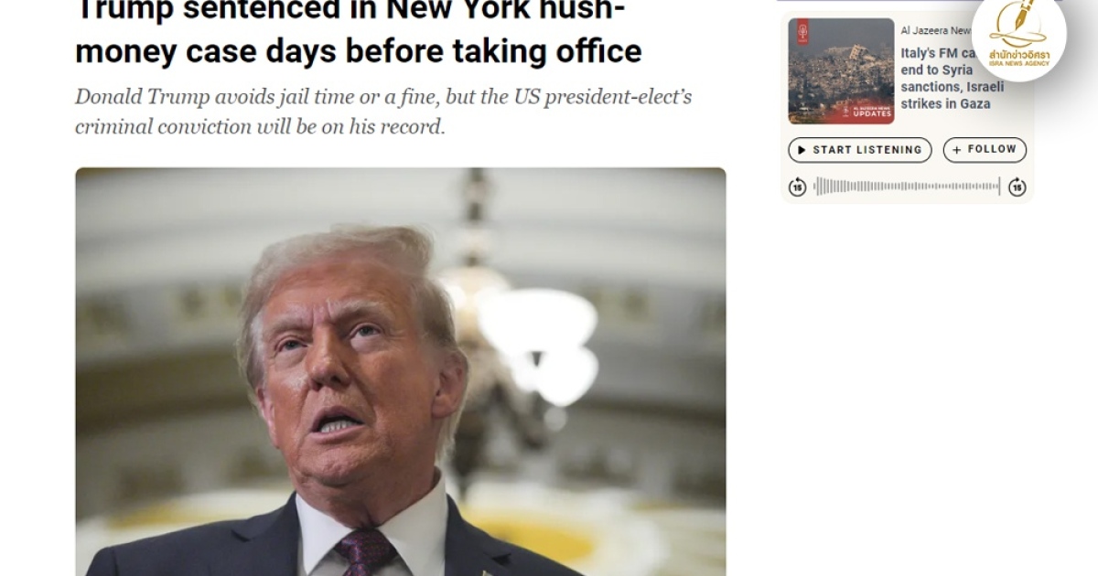Rewind audio 15 seconds
1098x576 pixels.
tap(797, 187)
